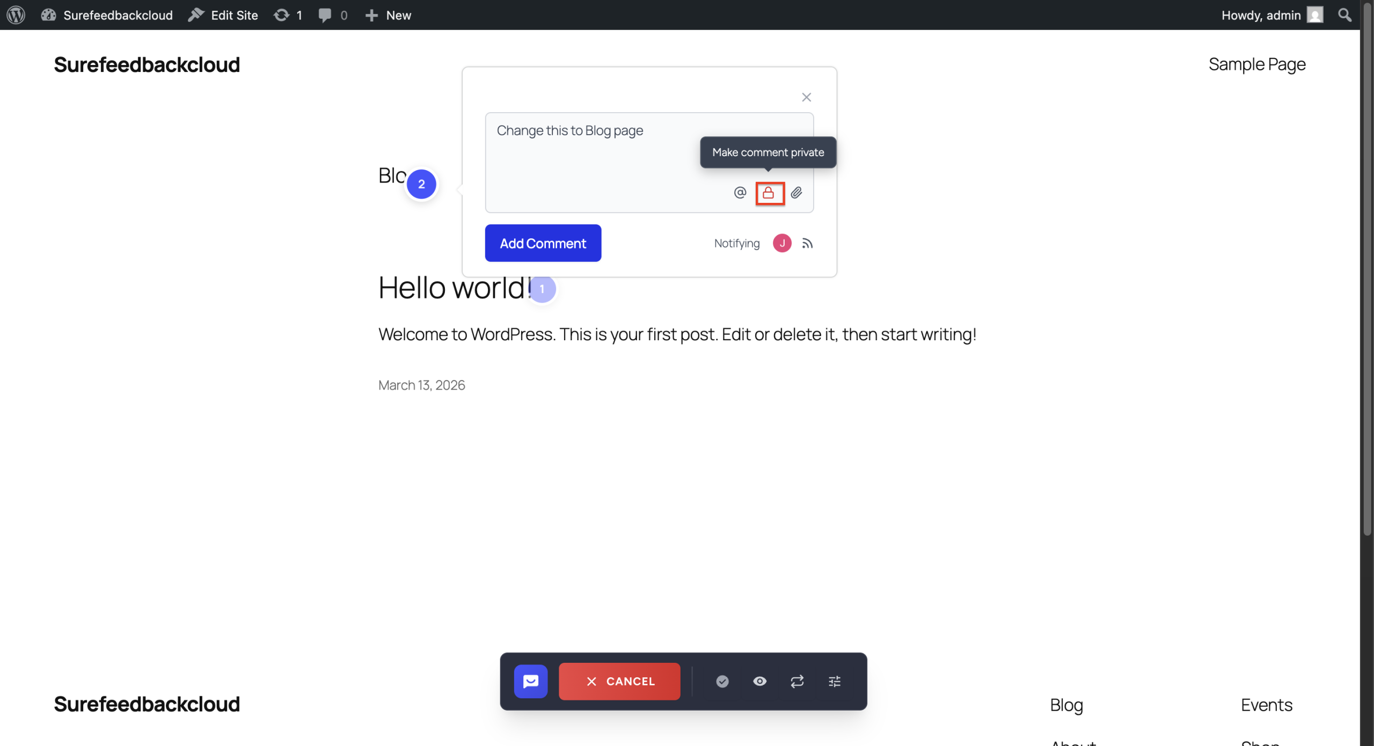Click the notifying RSS feed icon

pos(807,244)
